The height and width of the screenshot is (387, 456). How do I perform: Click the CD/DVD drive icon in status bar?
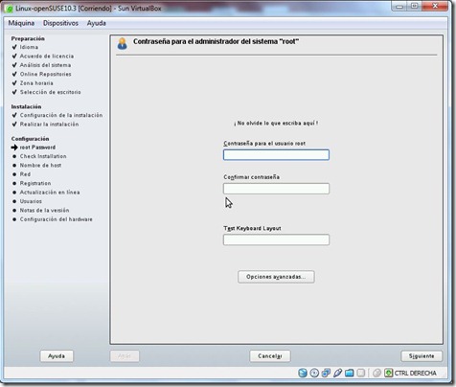tap(314, 373)
